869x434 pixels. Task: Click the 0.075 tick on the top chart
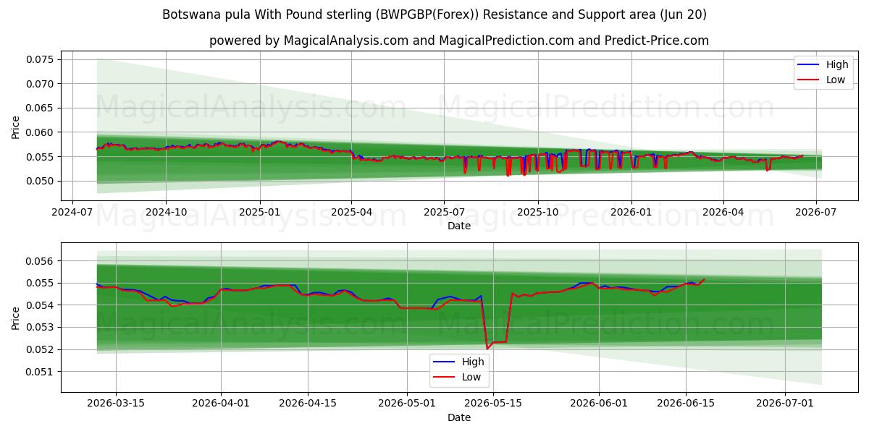click(41, 59)
